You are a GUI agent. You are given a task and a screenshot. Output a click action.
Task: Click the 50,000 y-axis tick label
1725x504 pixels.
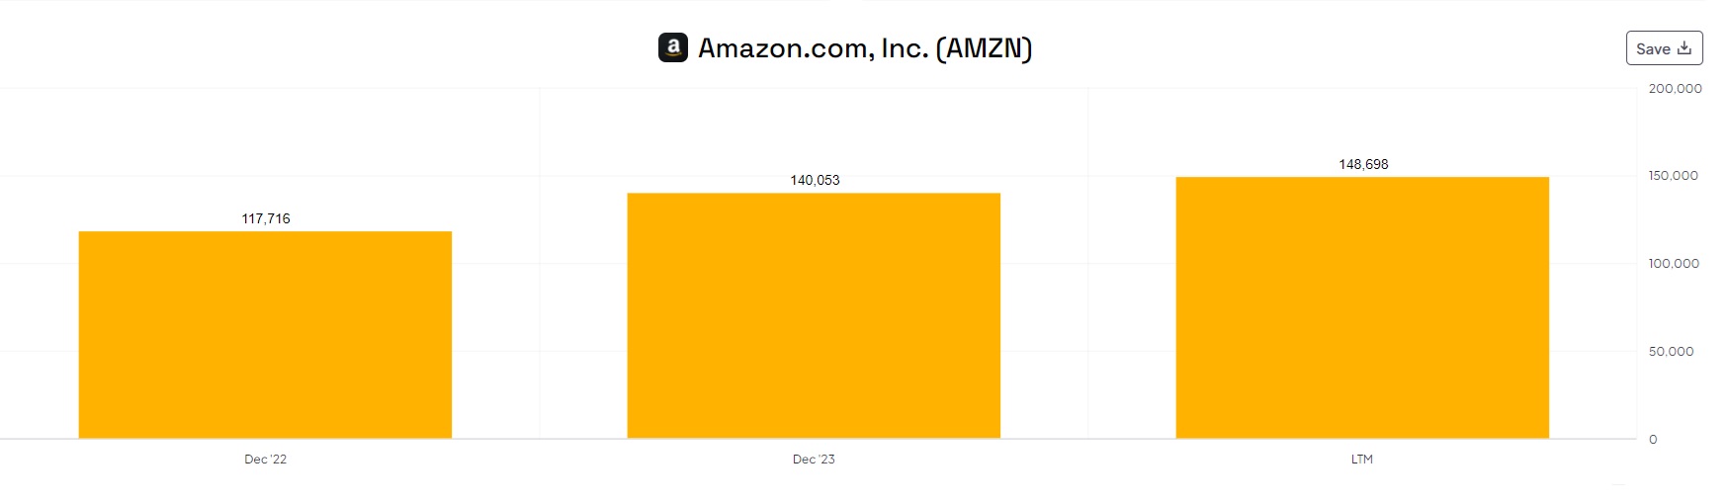(1671, 352)
